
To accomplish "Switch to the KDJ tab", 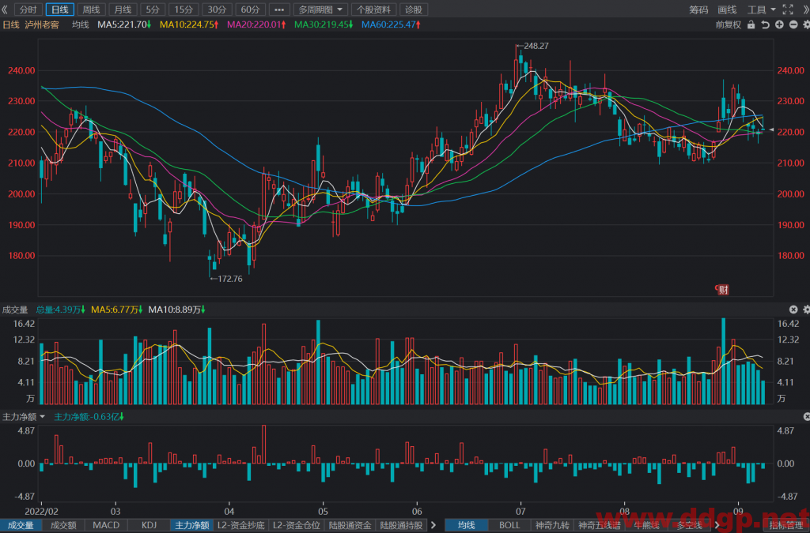I will coord(149,525).
